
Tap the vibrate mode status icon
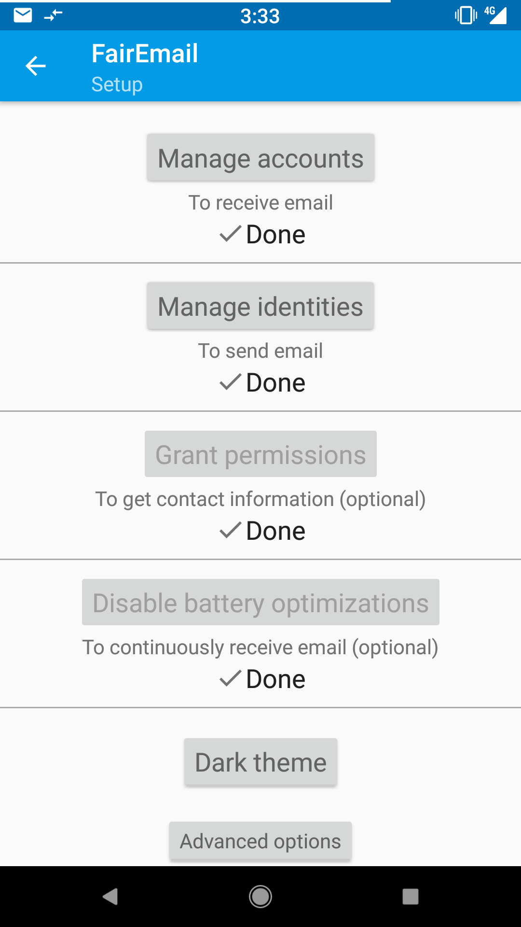pyautogui.click(x=466, y=15)
